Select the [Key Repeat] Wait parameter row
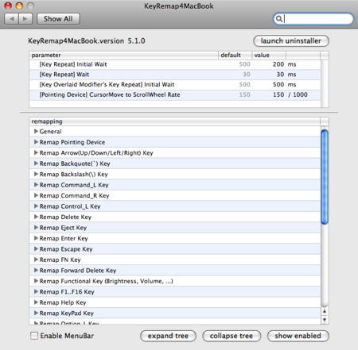Screen dimensions: 358x350 [x=175, y=75]
